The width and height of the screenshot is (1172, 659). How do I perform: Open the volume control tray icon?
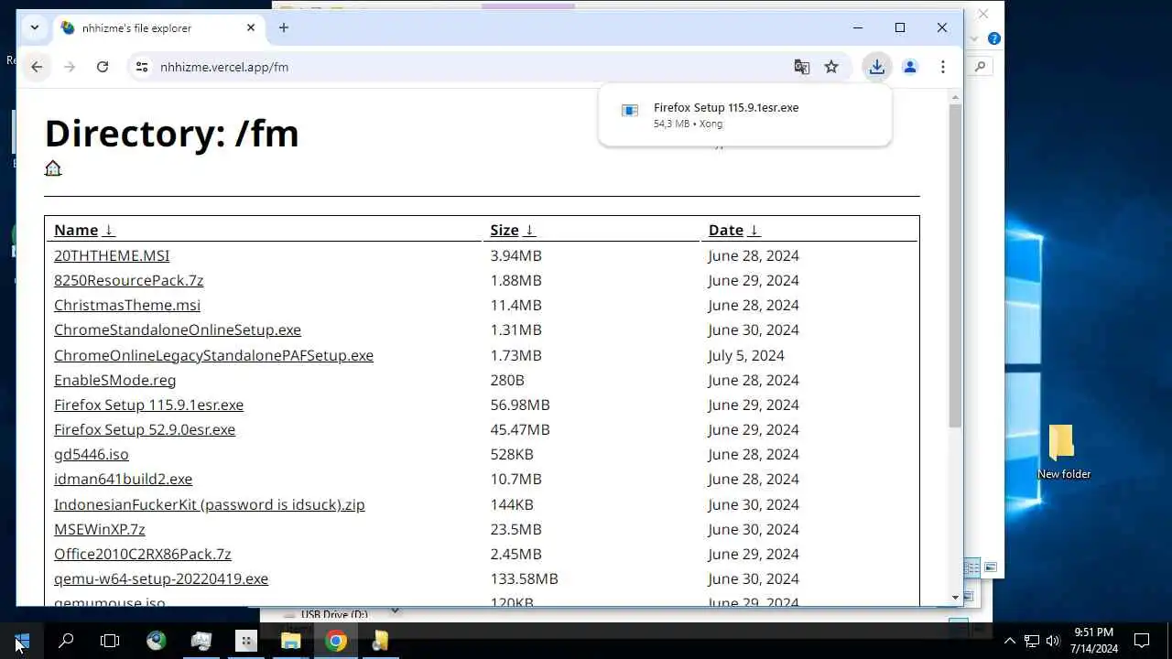click(x=1052, y=641)
